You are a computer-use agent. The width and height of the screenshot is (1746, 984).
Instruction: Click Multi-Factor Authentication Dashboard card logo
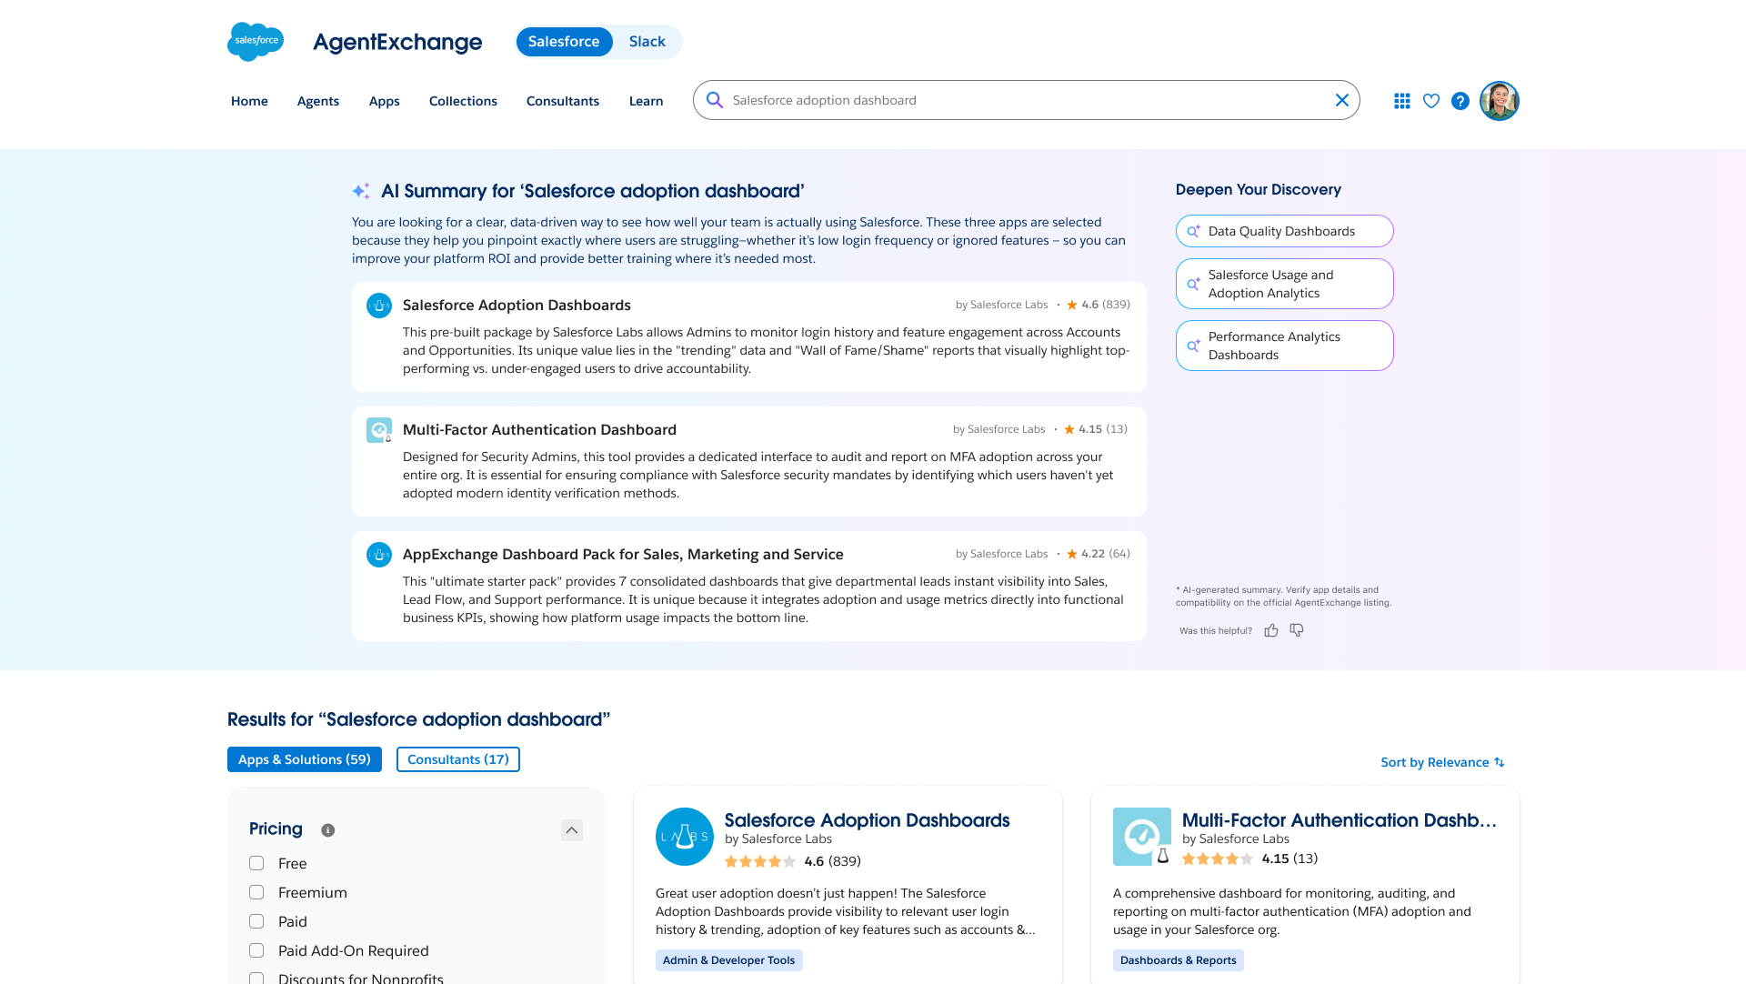(1142, 837)
